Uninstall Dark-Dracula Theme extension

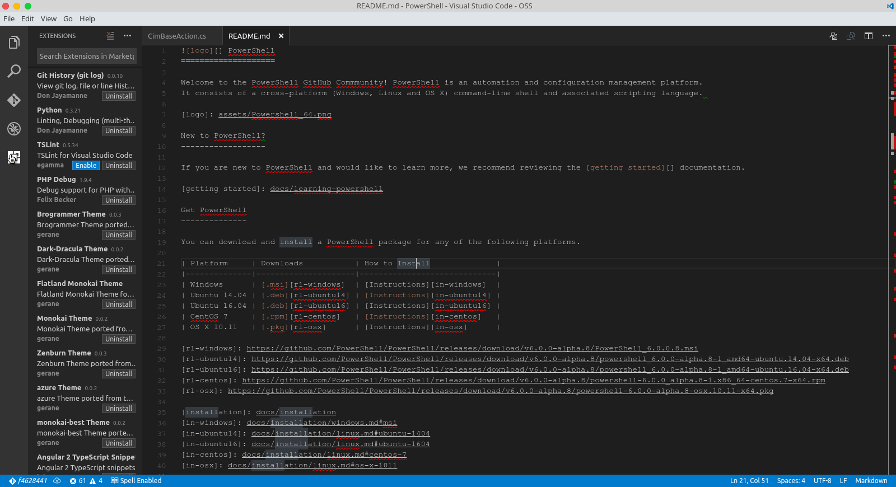pos(119,270)
